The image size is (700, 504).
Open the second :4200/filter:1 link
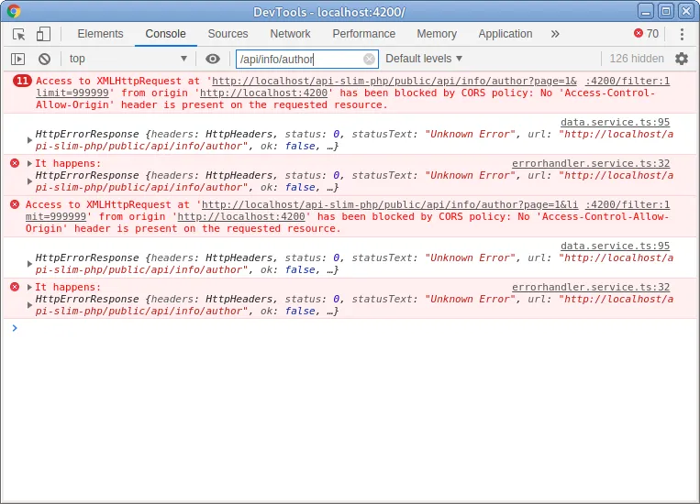(x=628, y=204)
